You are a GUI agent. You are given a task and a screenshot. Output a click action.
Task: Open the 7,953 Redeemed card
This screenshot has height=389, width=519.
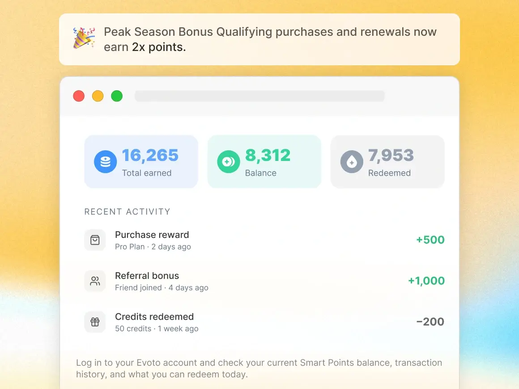tap(387, 162)
